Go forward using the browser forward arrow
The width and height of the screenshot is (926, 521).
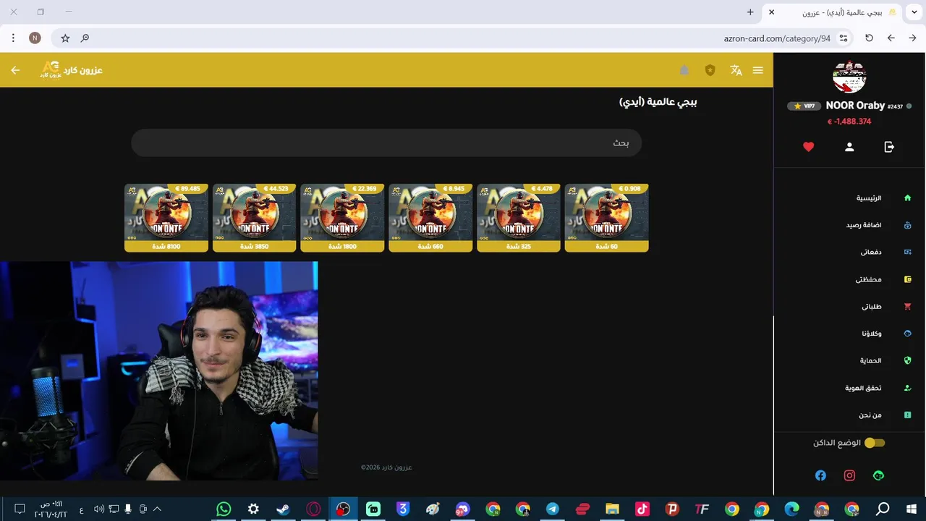[912, 38]
